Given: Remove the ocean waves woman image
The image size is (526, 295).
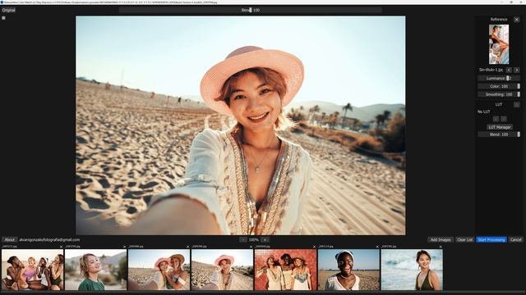Looking at the screenshot, I should coord(441,247).
